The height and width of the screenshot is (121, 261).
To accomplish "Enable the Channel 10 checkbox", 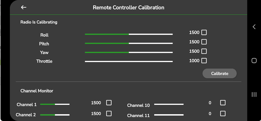I will [223, 103].
